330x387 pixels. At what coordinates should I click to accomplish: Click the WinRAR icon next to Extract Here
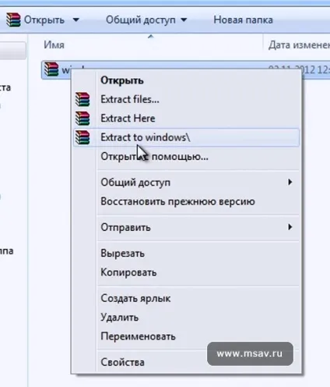82,119
